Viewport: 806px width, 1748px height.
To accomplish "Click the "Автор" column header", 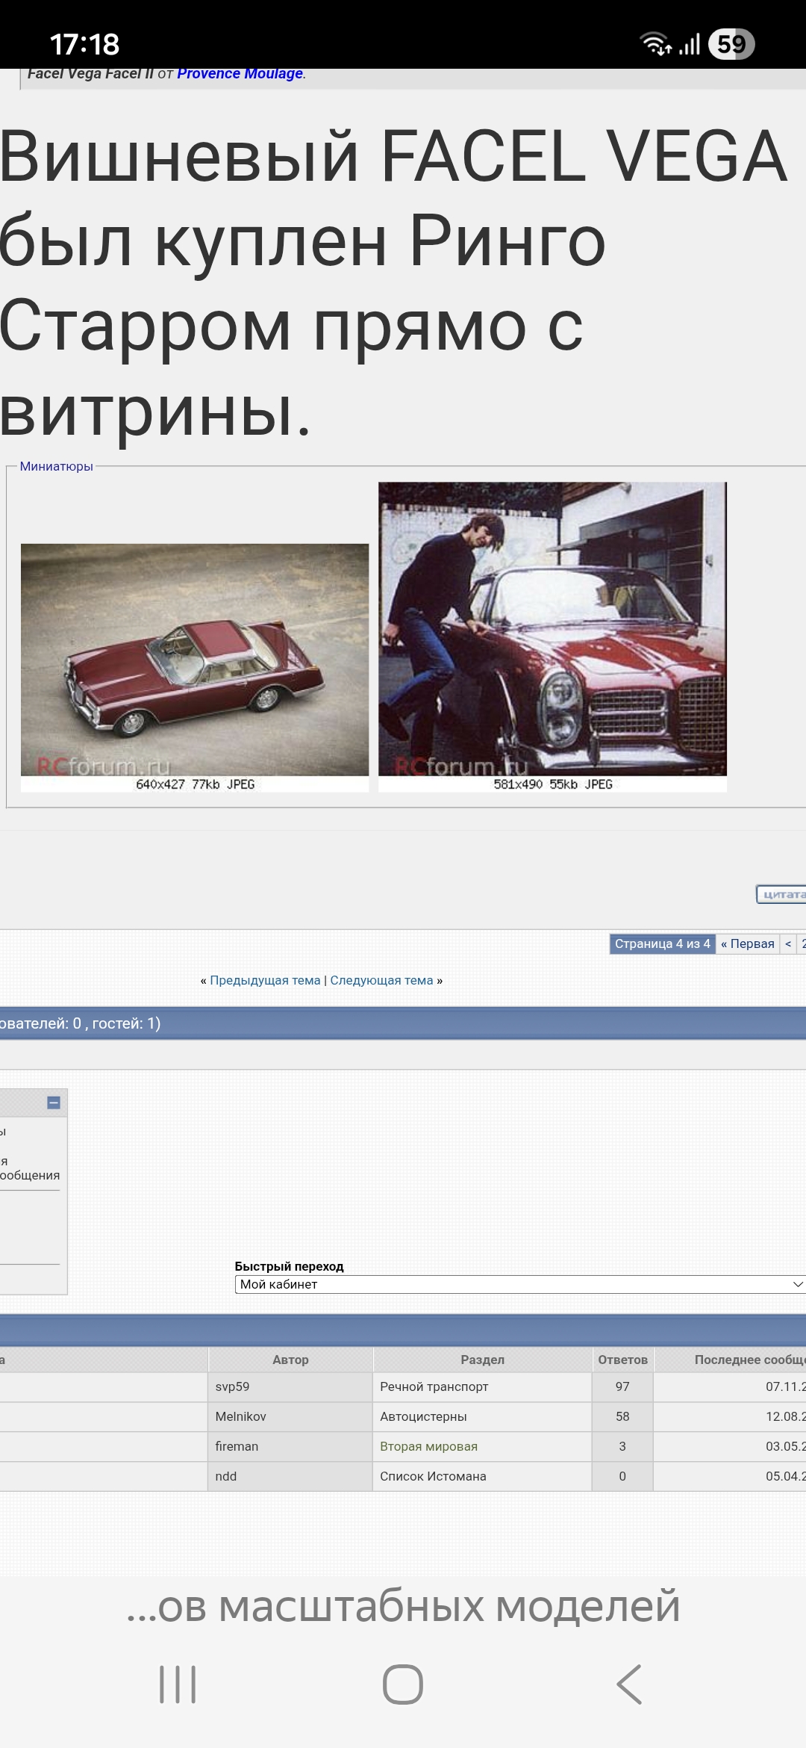I will [x=290, y=1360].
